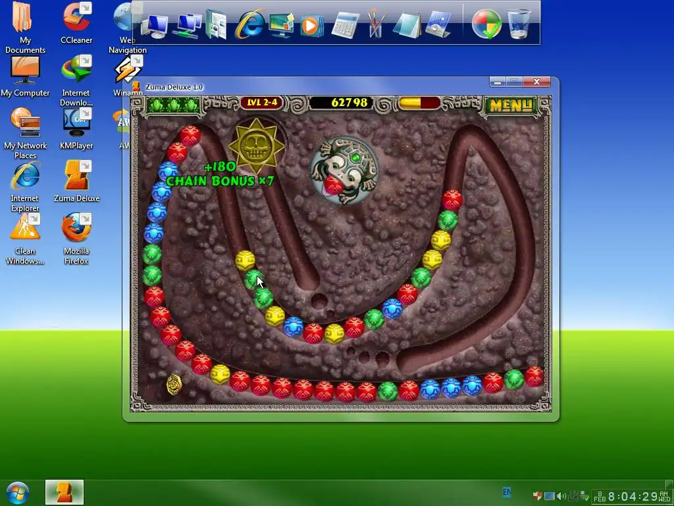Click the frog lives indicator in Zuma
The image size is (674, 506).
pos(174,105)
